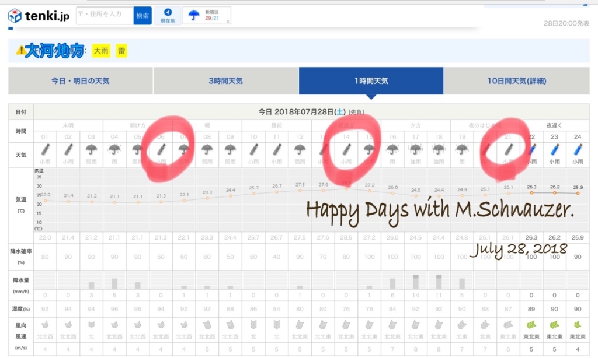Click the 夜遅く time-of-day header
This screenshot has height=358, width=598.
pyautogui.click(x=554, y=125)
